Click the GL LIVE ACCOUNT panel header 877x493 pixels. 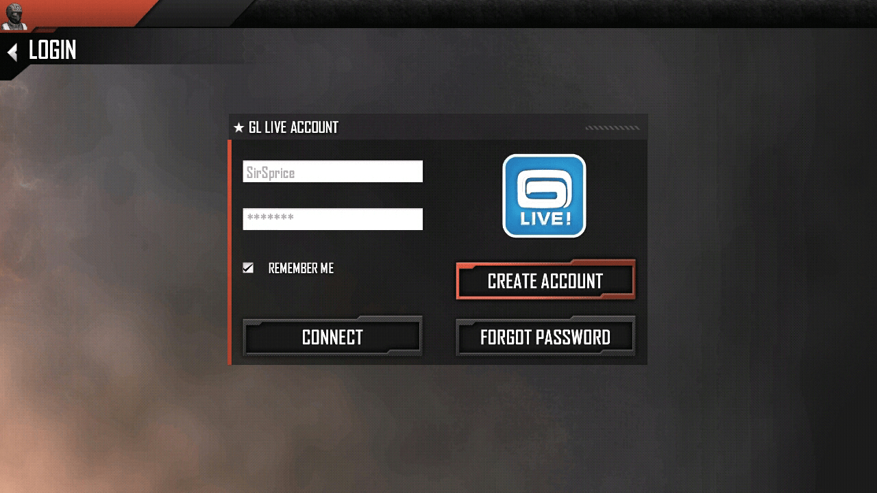(438, 127)
